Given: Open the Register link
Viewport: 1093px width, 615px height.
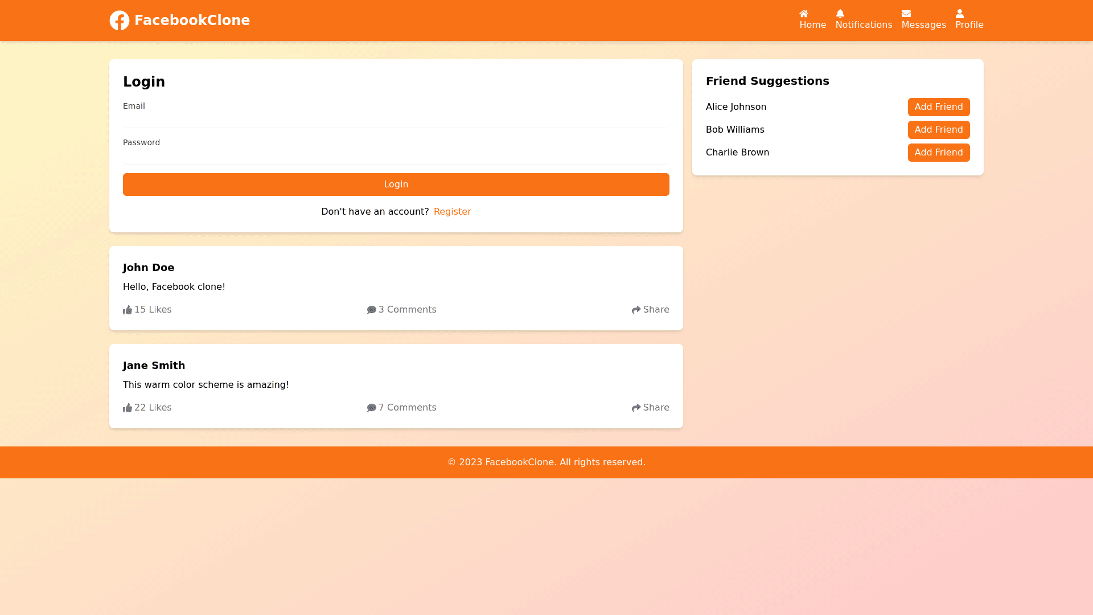Looking at the screenshot, I should pyautogui.click(x=452, y=211).
